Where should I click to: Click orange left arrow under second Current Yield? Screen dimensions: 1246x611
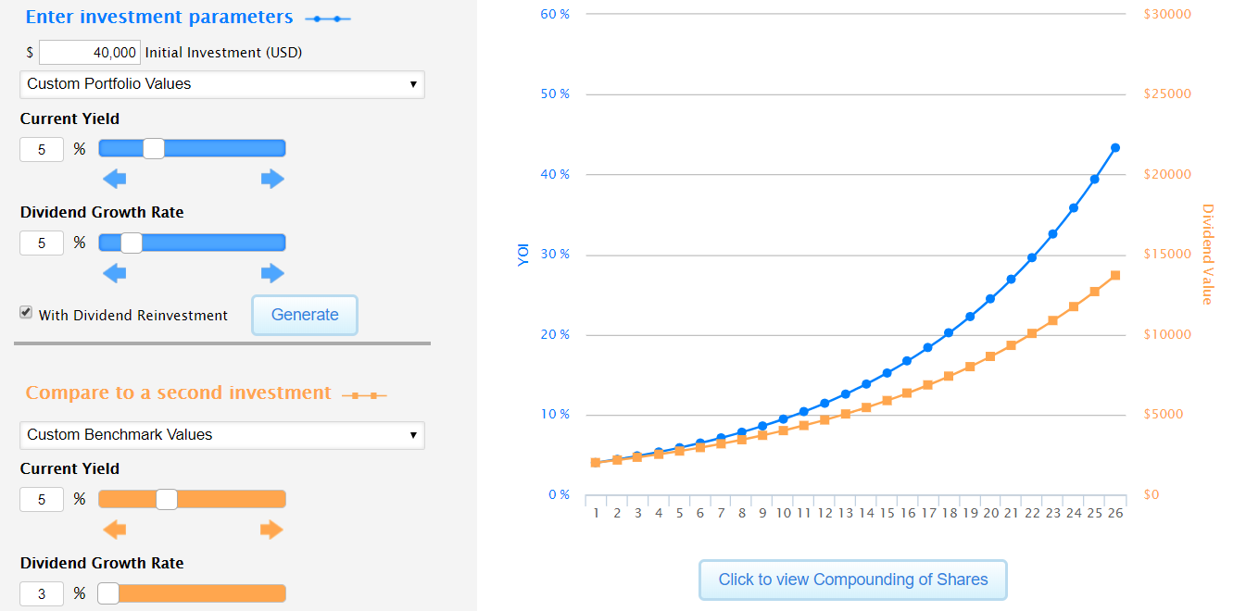114,530
